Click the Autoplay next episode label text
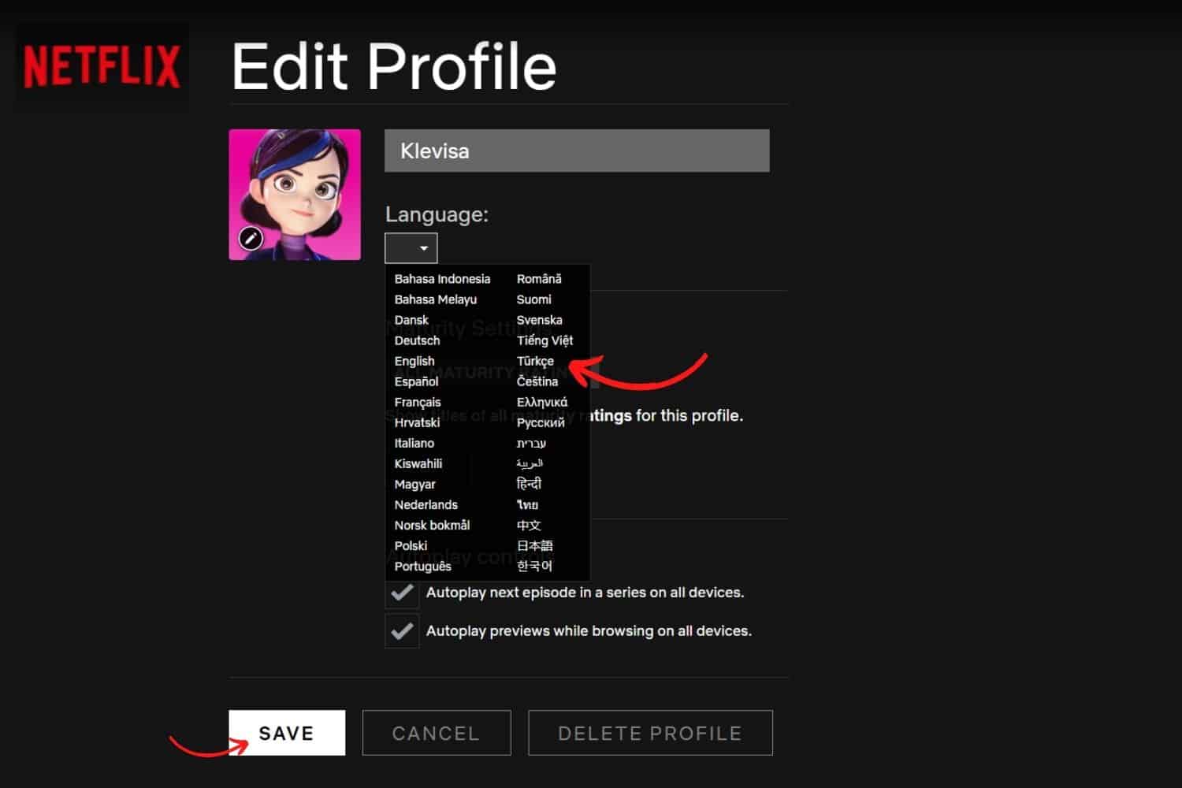The height and width of the screenshot is (788, 1182). pyautogui.click(x=585, y=593)
